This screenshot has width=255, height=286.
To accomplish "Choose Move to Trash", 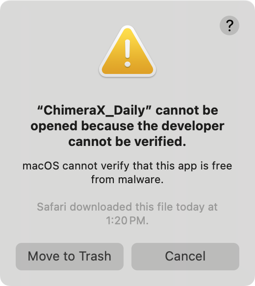I will pyautogui.click(x=70, y=256).
